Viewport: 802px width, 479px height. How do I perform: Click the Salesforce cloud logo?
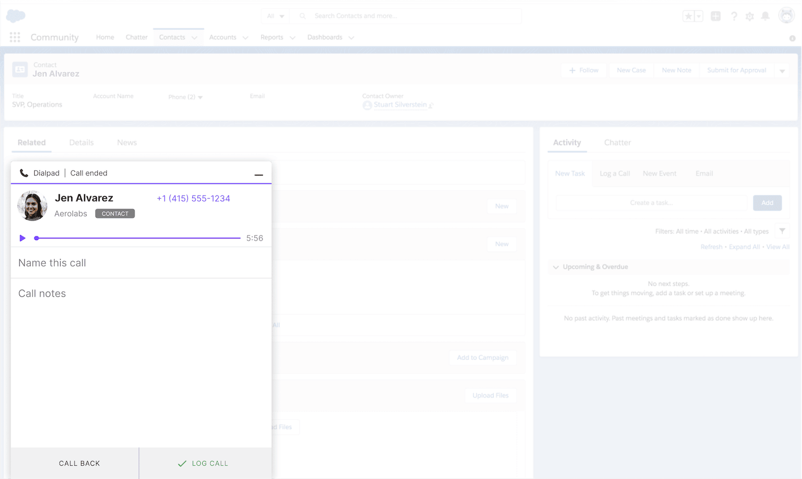tap(15, 16)
